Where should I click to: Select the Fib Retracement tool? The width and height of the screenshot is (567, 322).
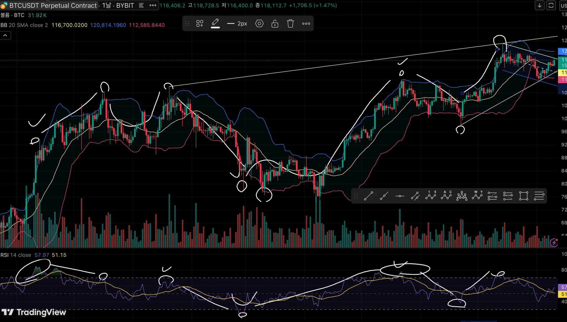(492, 196)
